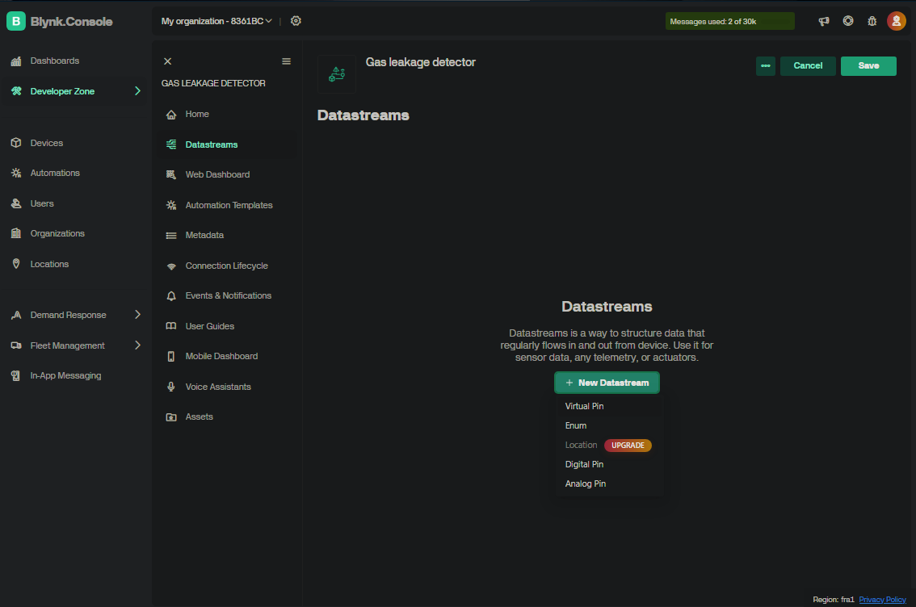Expand the My organization dropdown
The height and width of the screenshot is (607, 916).
[216, 21]
